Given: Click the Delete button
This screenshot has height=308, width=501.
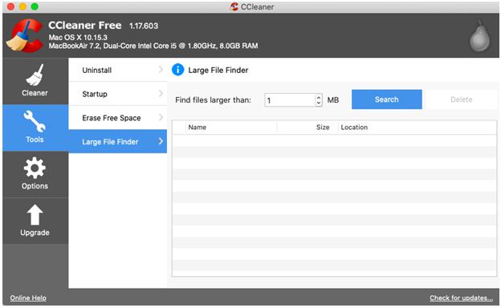Looking at the screenshot, I should click(x=462, y=99).
